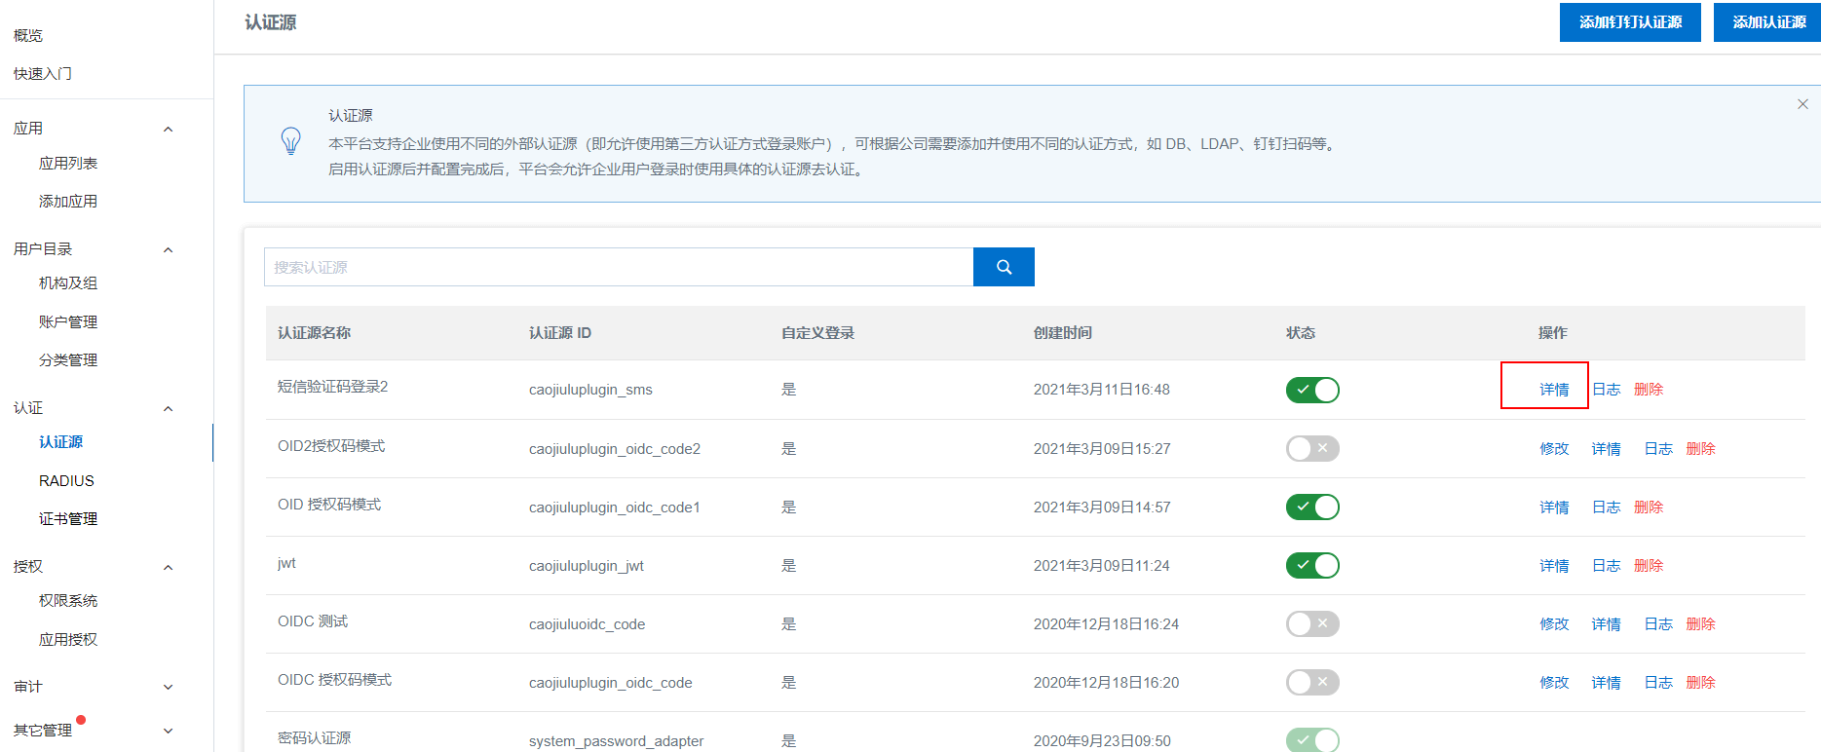Collapse the 应用 sidebar section

168,129
